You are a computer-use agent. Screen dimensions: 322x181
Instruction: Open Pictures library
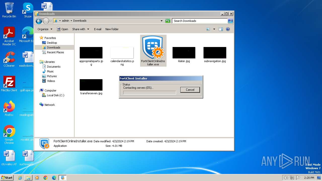point(49,76)
